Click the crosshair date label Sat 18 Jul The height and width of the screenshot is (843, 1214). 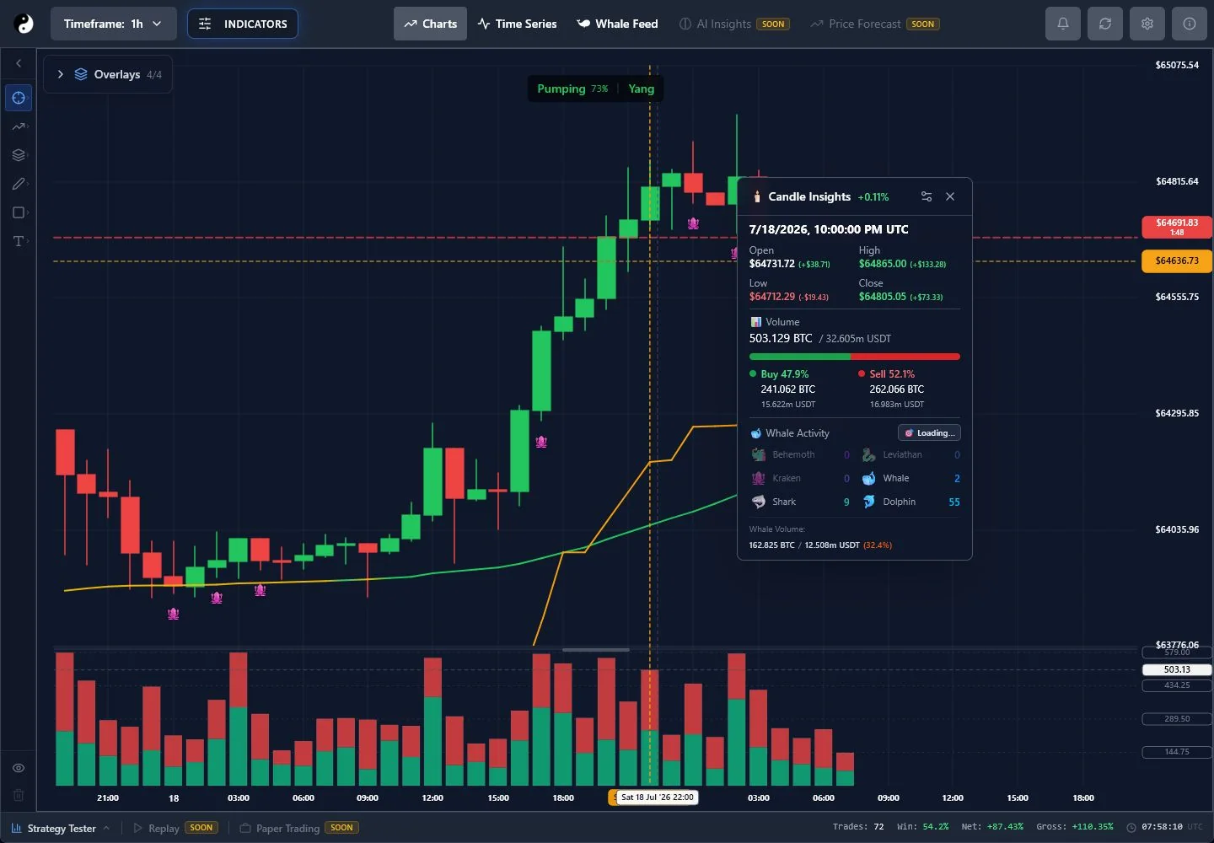[657, 797]
